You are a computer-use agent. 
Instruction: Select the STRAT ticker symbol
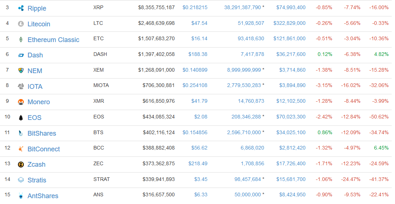click(x=101, y=179)
